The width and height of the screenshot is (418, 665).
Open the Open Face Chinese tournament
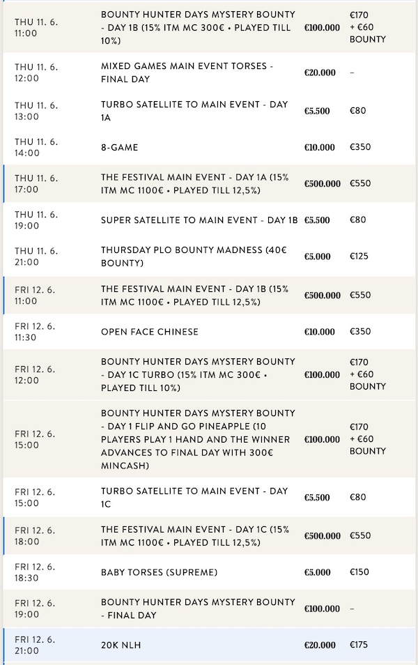[209, 332]
